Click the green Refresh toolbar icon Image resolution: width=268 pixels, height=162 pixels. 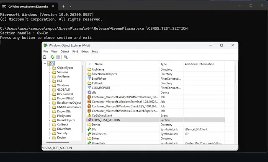(52, 57)
